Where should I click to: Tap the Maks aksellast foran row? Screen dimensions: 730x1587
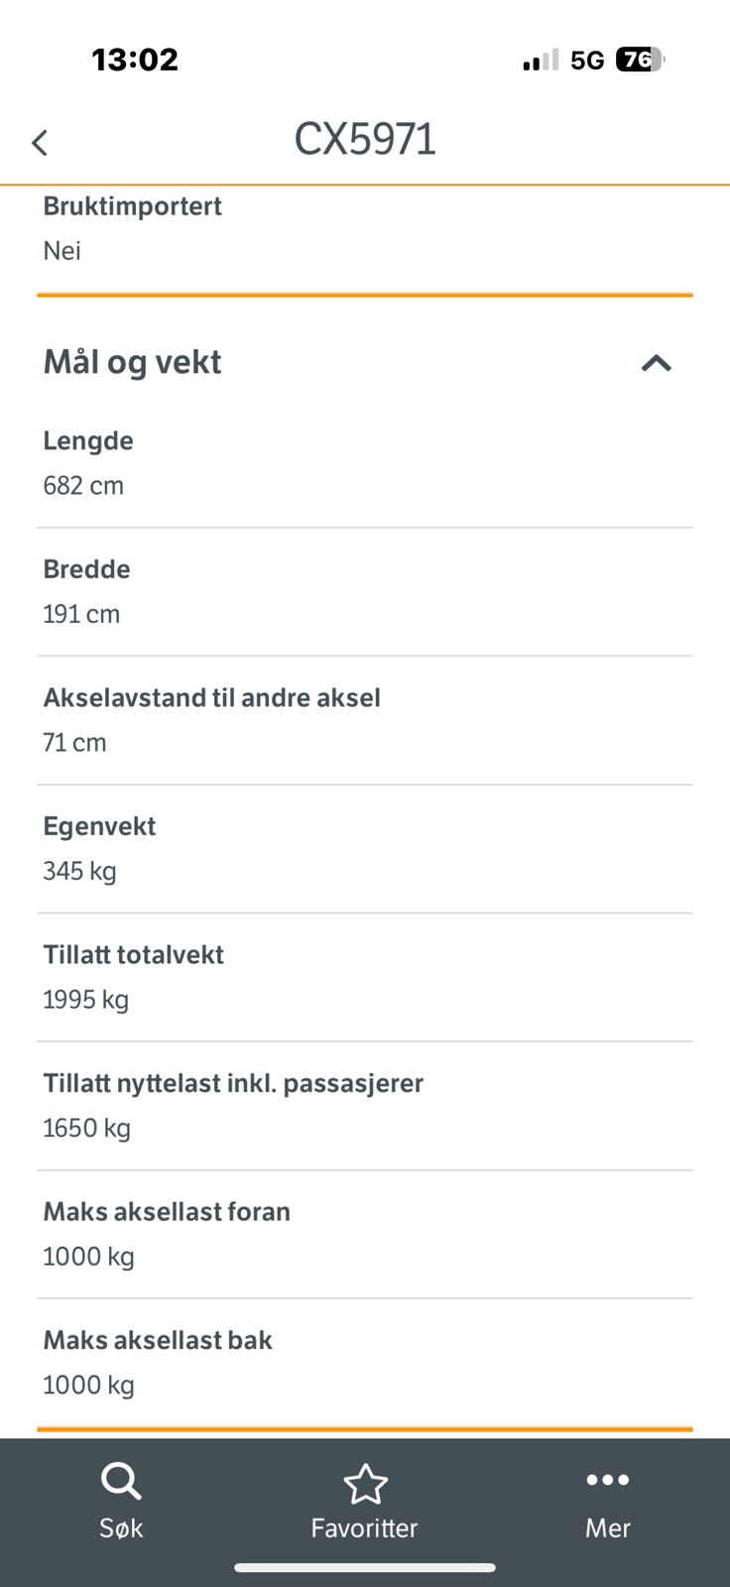364,1234
